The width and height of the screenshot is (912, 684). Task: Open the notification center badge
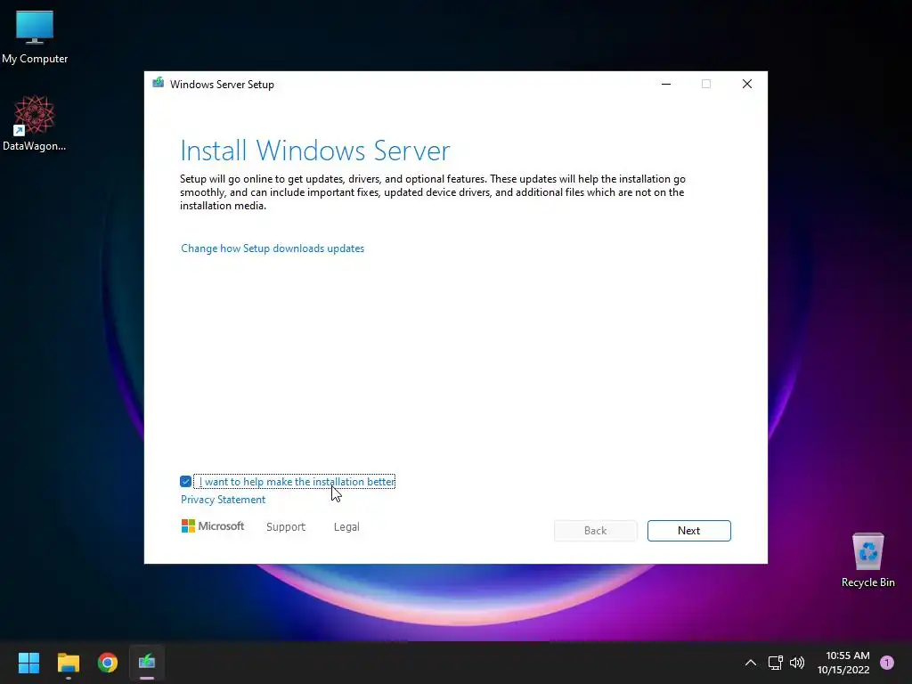click(887, 663)
